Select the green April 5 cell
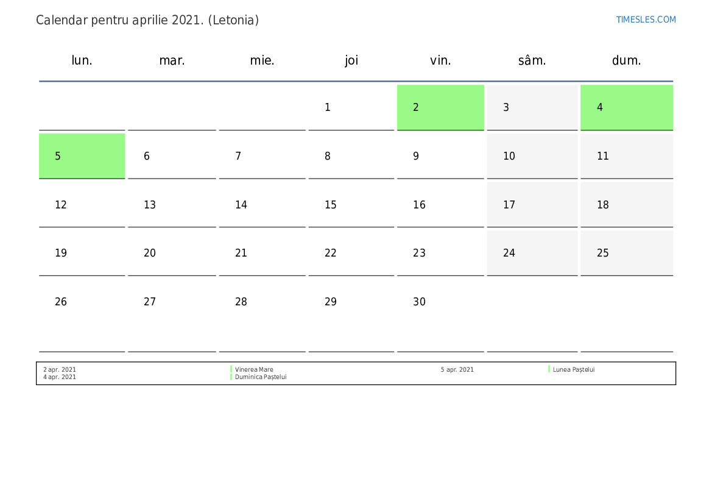This screenshot has height=504, width=712. point(82,156)
